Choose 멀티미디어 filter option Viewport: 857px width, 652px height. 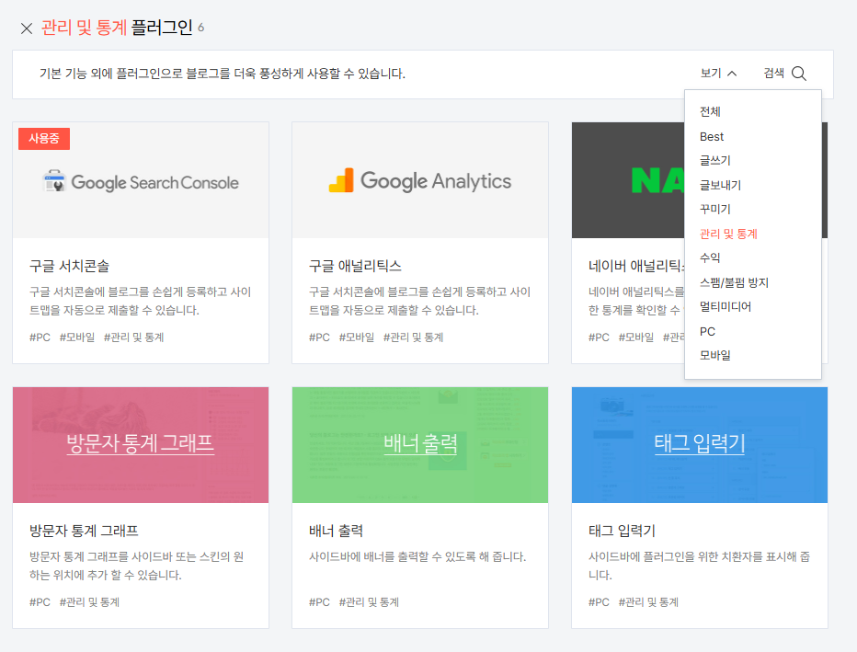726,306
